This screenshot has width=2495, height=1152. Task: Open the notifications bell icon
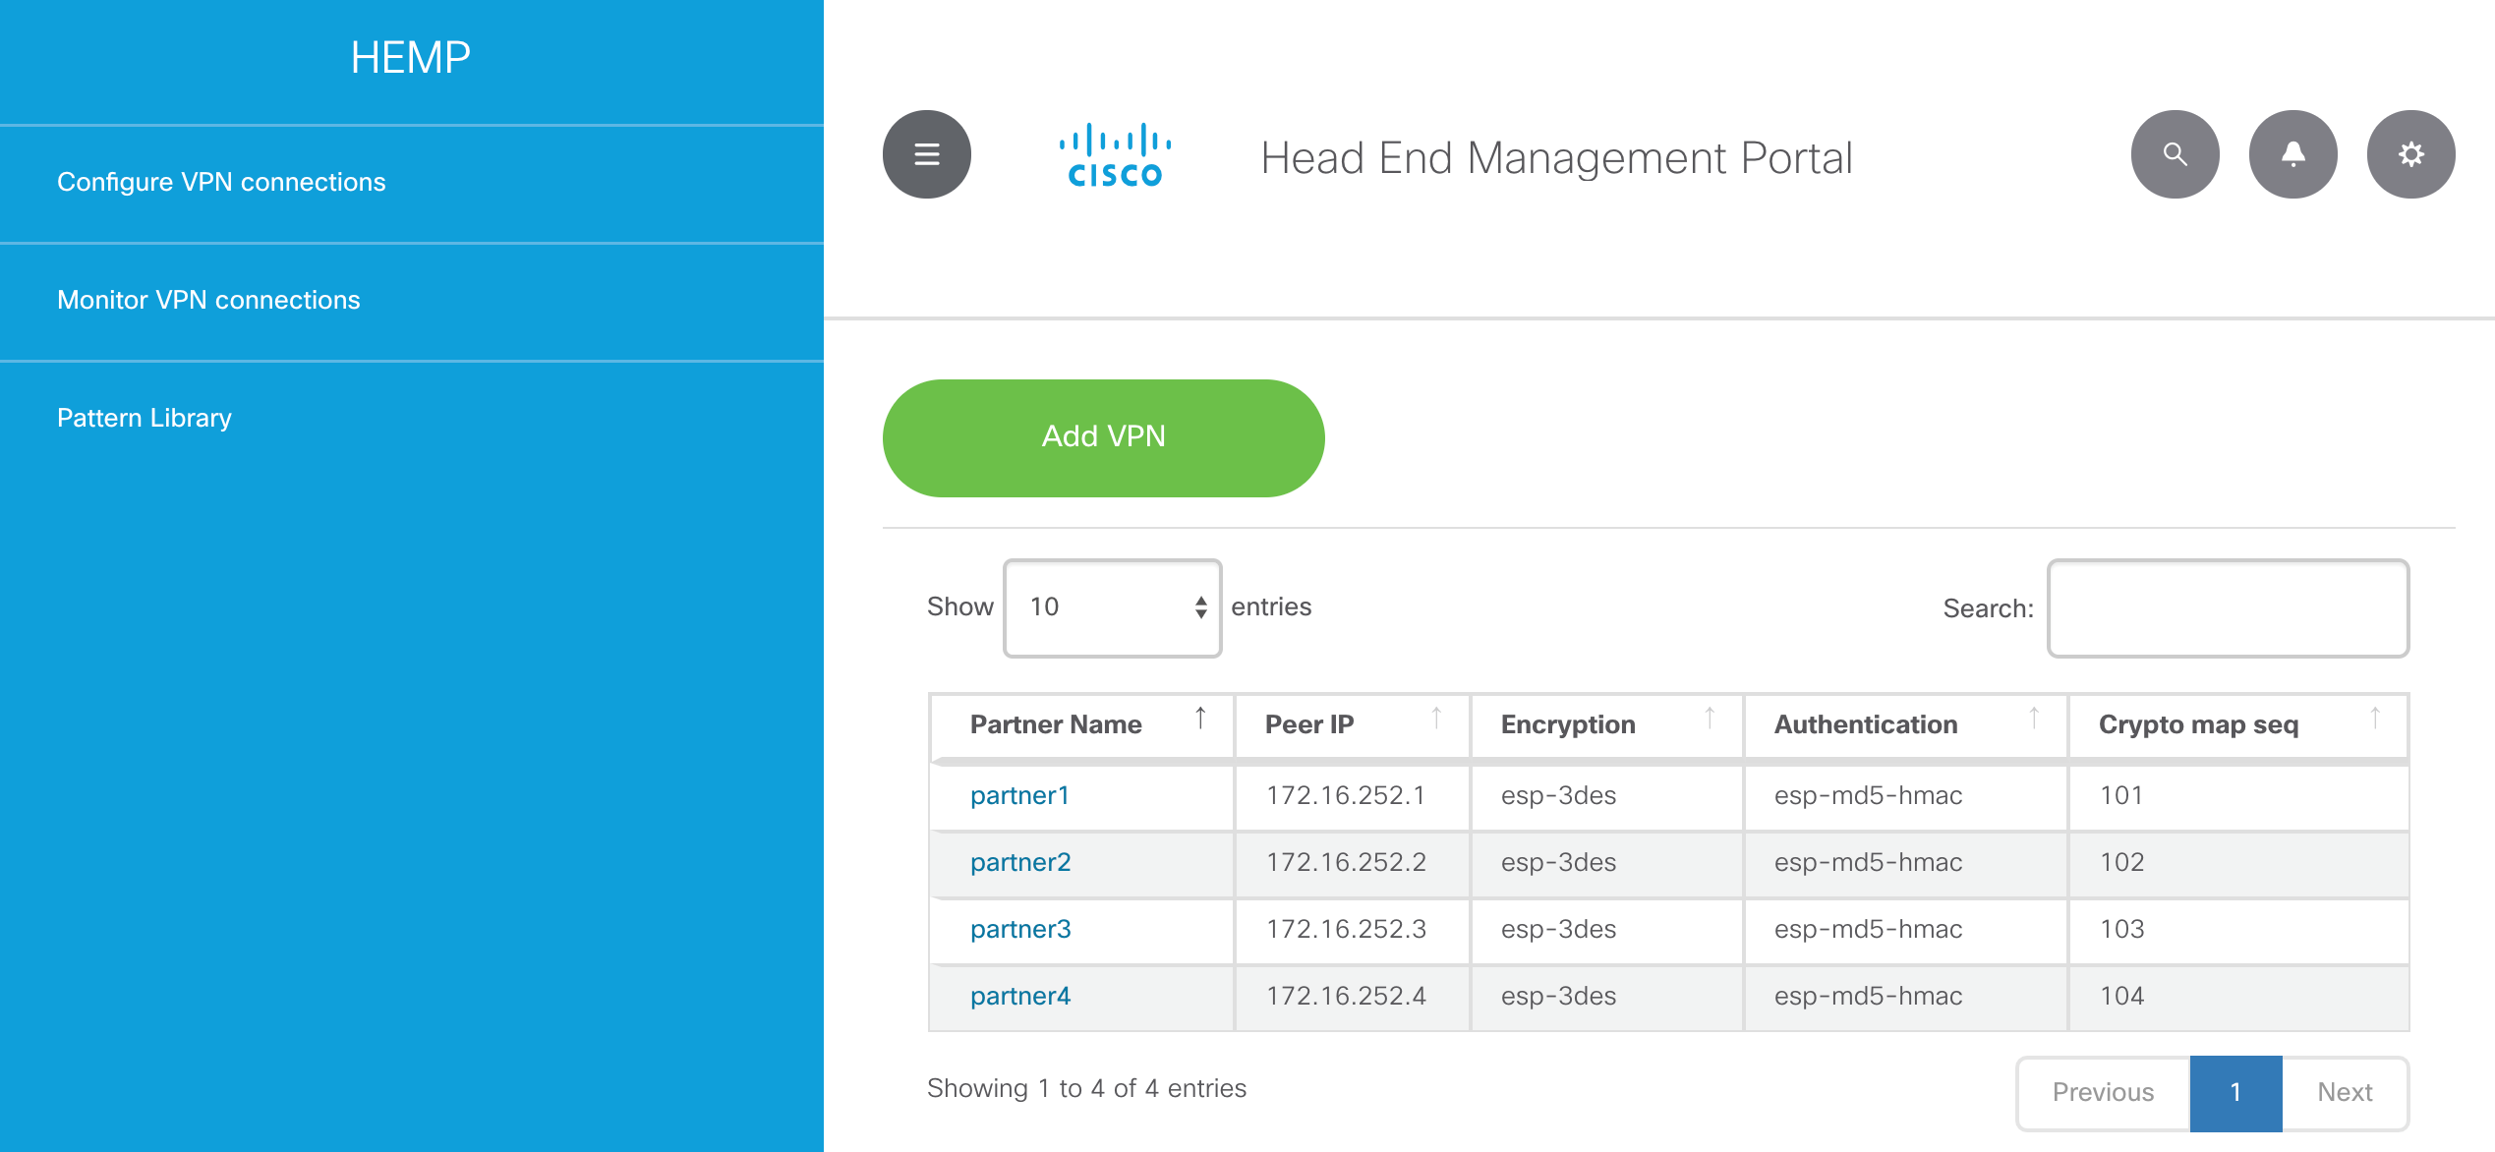pyautogui.click(x=2292, y=154)
